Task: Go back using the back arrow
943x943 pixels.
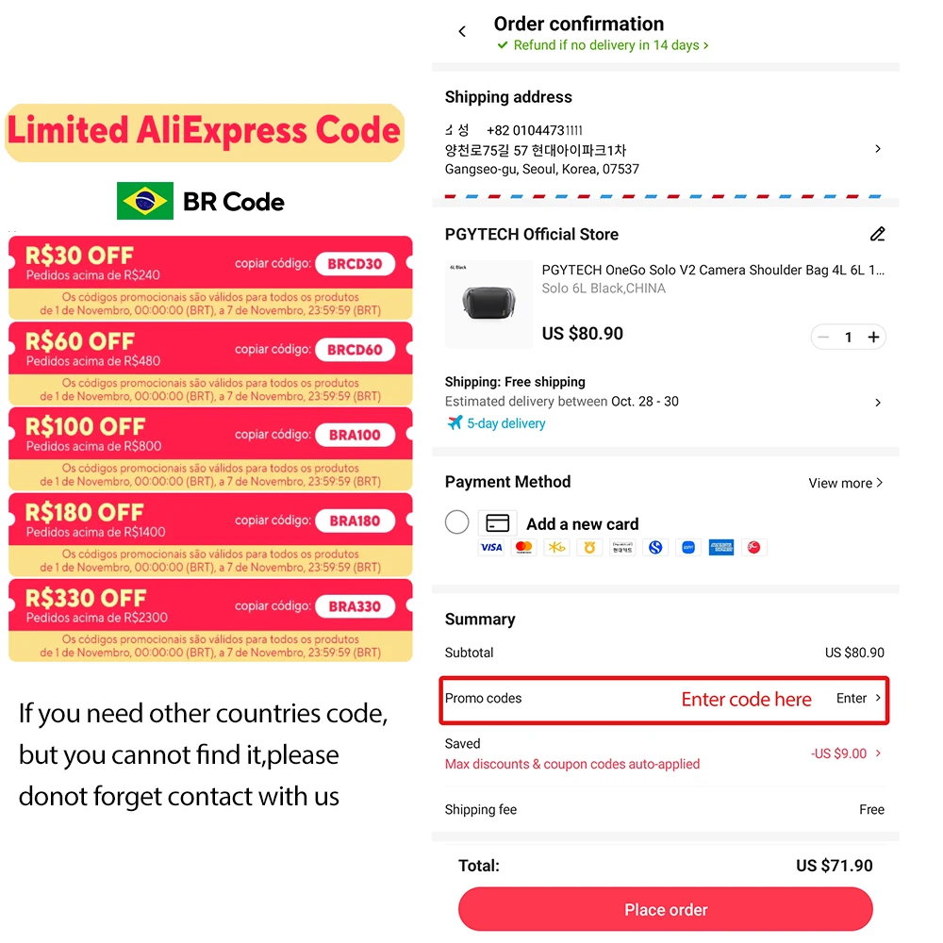Action: point(462,32)
